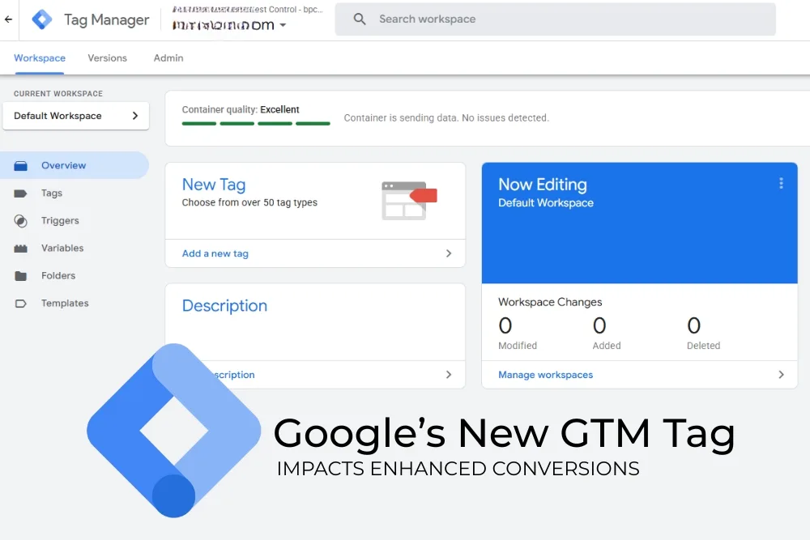Click the Container quality Excellent label
810x540 pixels.
click(x=241, y=109)
